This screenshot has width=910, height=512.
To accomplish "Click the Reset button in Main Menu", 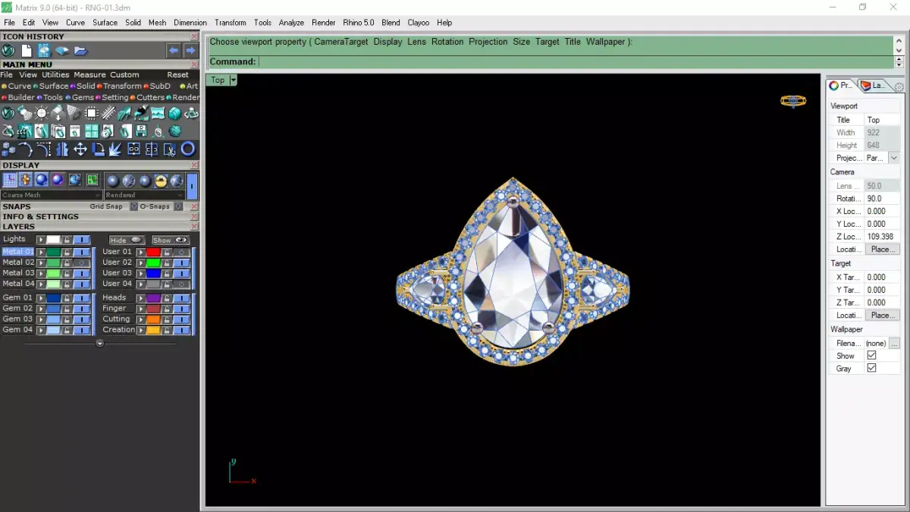I will [177, 74].
